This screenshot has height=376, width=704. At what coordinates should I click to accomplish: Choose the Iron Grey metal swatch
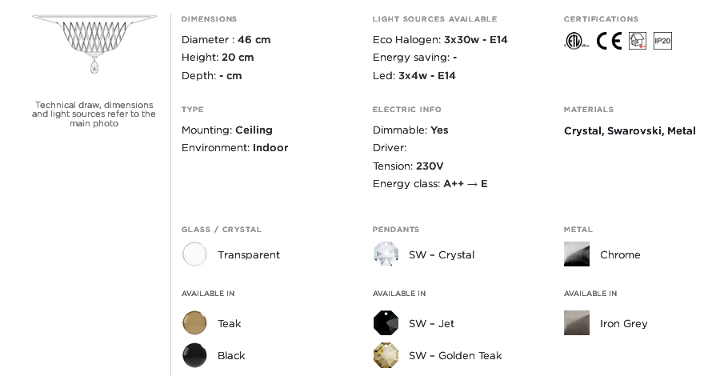click(x=577, y=323)
